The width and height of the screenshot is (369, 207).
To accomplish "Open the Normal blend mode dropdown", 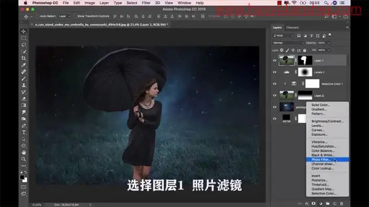I will (x=288, y=43).
